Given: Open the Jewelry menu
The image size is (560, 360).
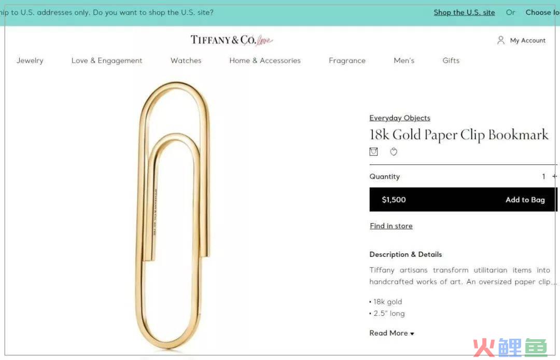Looking at the screenshot, I should (x=30, y=61).
